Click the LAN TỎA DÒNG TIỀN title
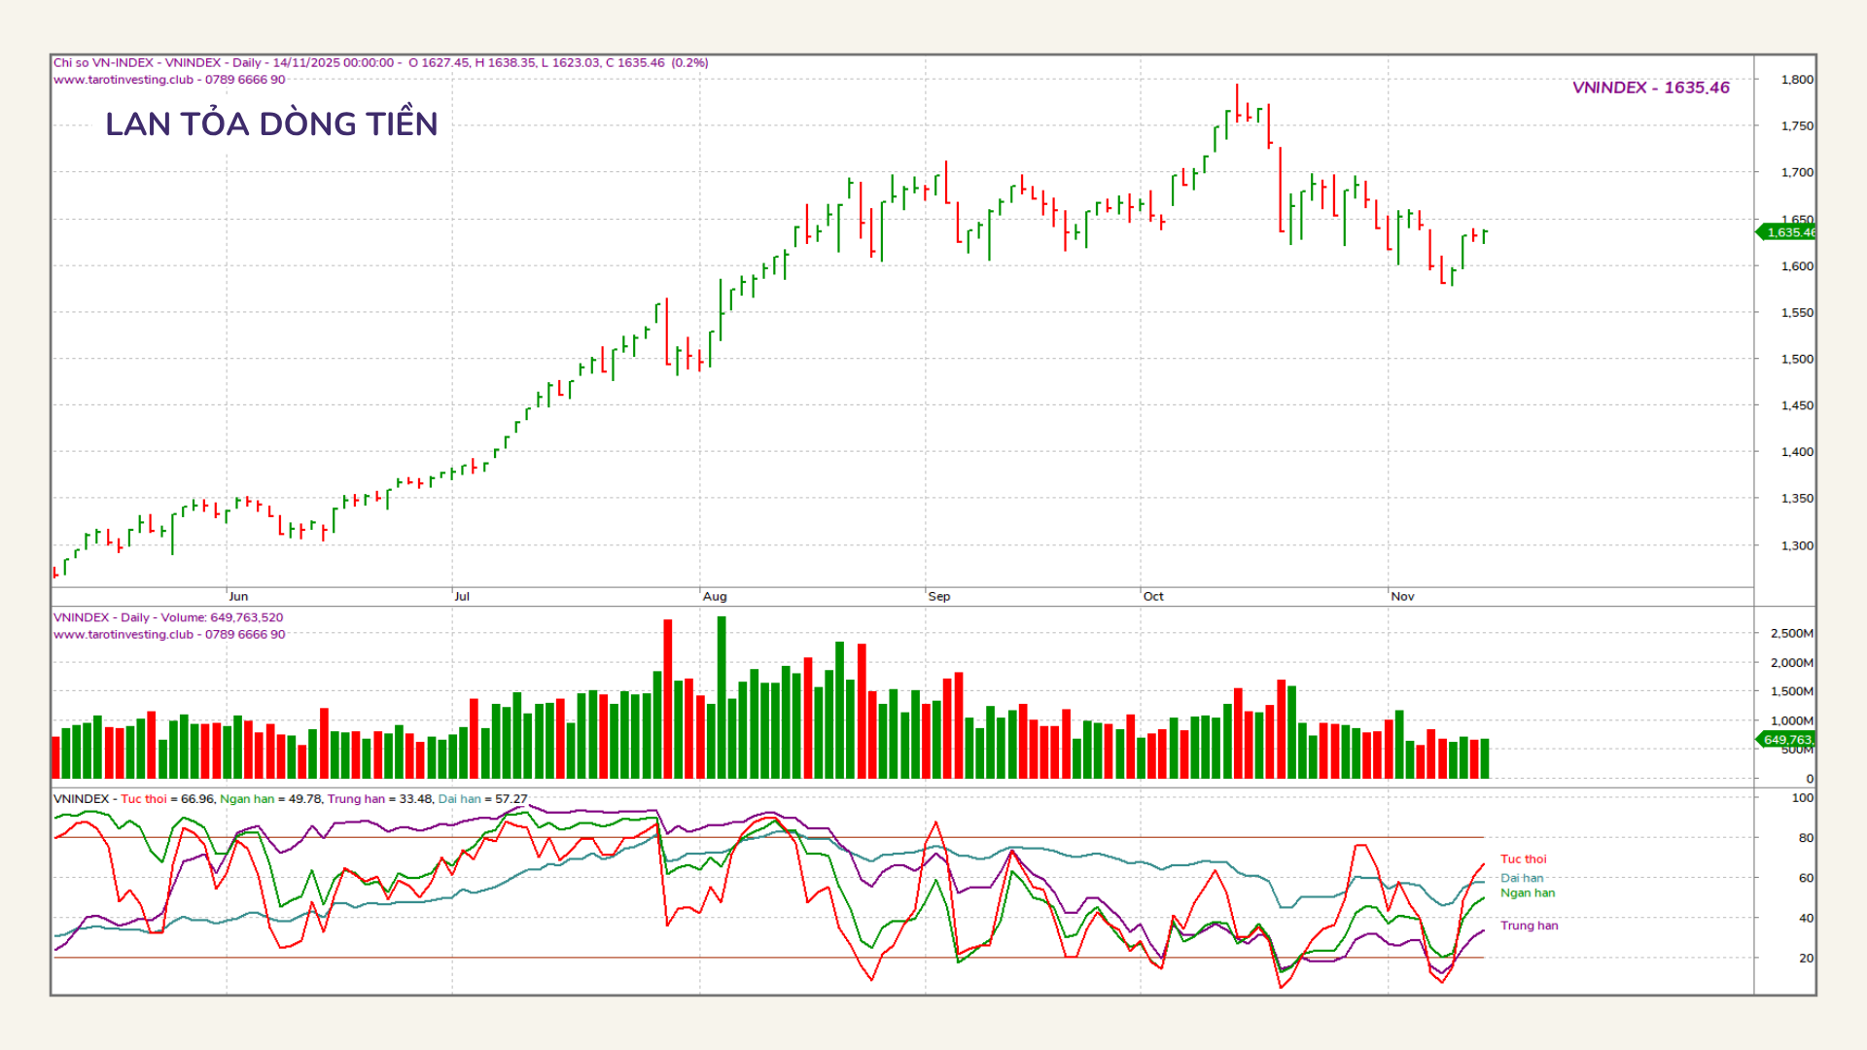Viewport: 1867px width, 1050px height. click(271, 123)
